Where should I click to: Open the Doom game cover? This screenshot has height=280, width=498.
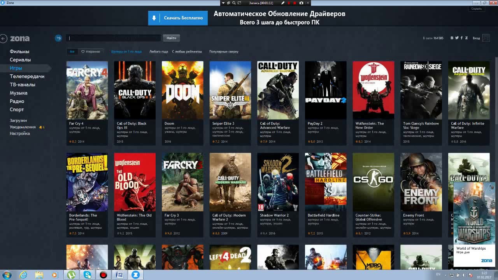182,90
